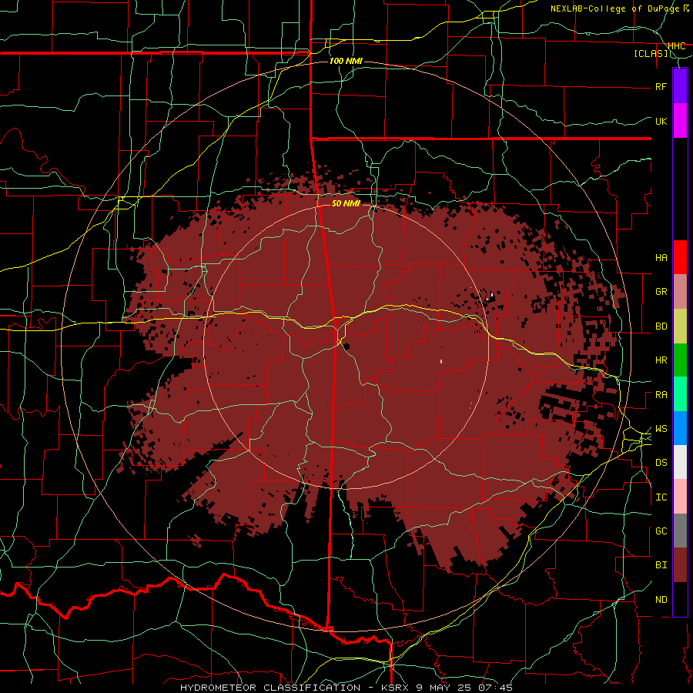The height and width of the screenshot is (693, 693).
Task: Click the WS legend label
Action: coord(661,429)
